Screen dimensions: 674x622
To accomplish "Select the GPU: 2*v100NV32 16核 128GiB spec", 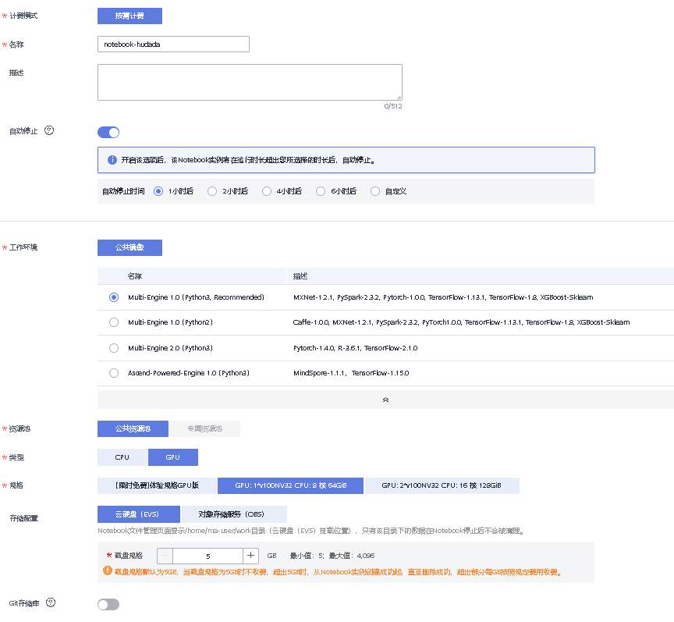I will 442,485.
